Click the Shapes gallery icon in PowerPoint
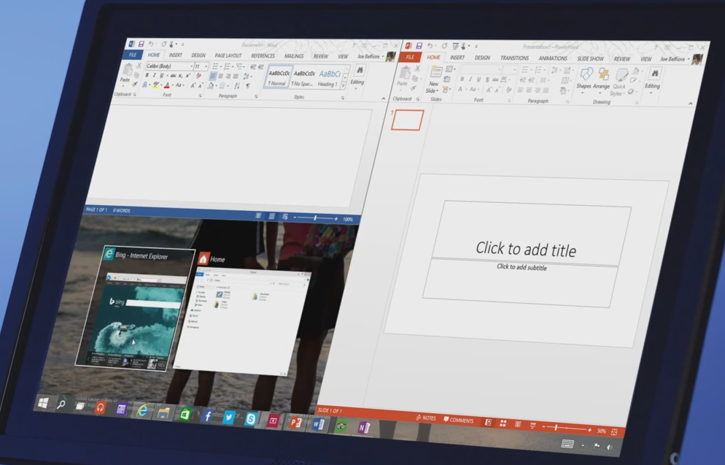Screen dimensions: 725x465 pos(586,74)
